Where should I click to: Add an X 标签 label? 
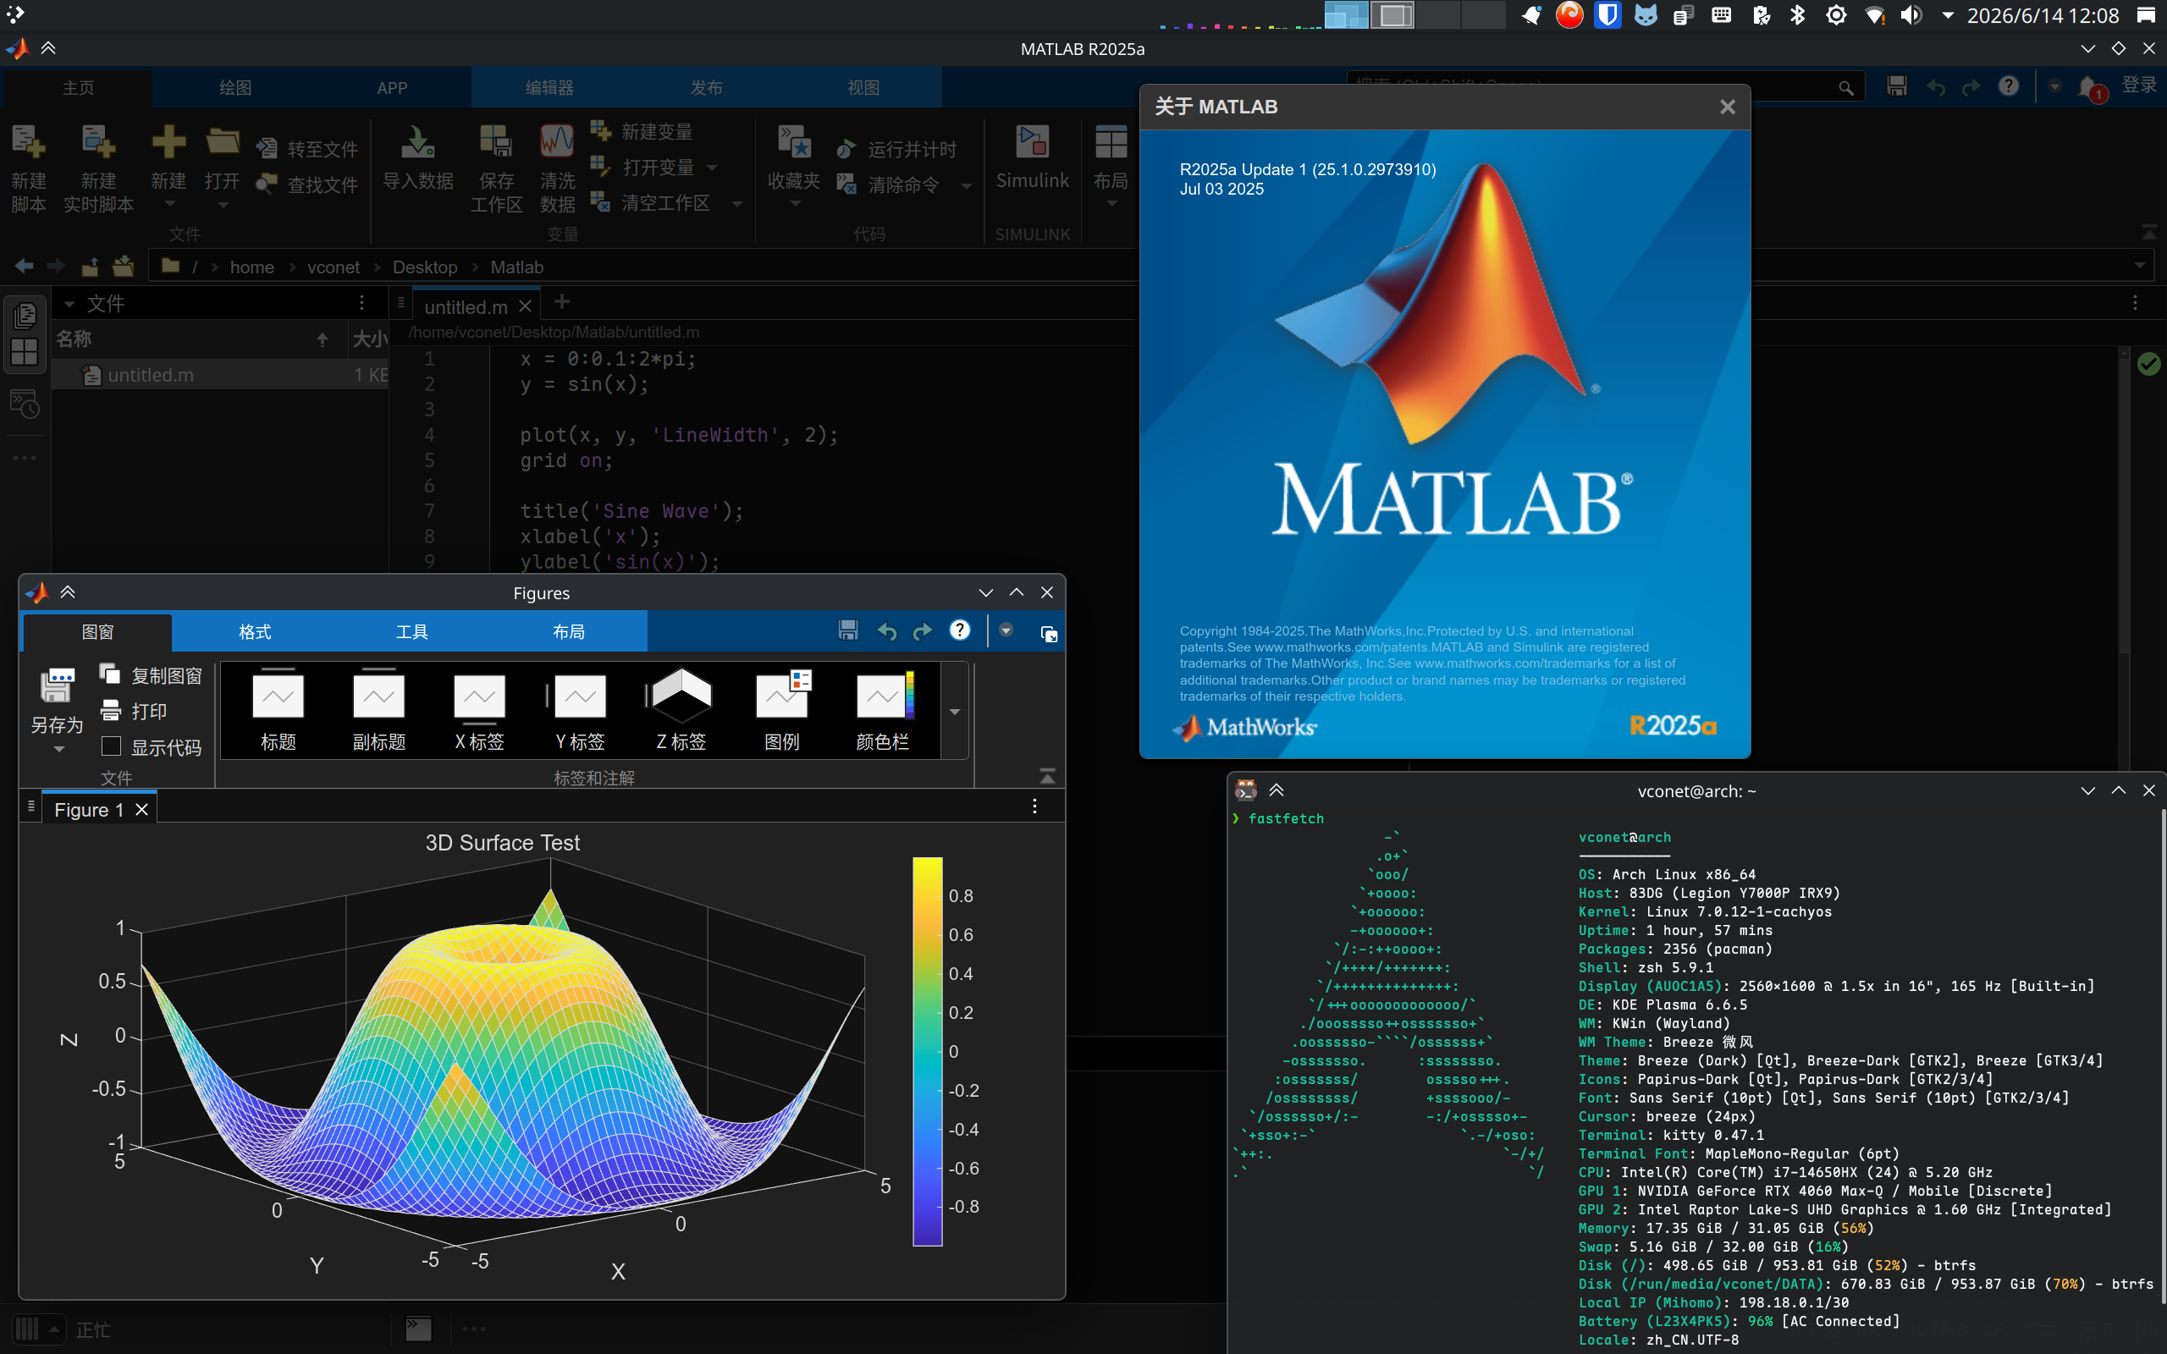(480, 709)
